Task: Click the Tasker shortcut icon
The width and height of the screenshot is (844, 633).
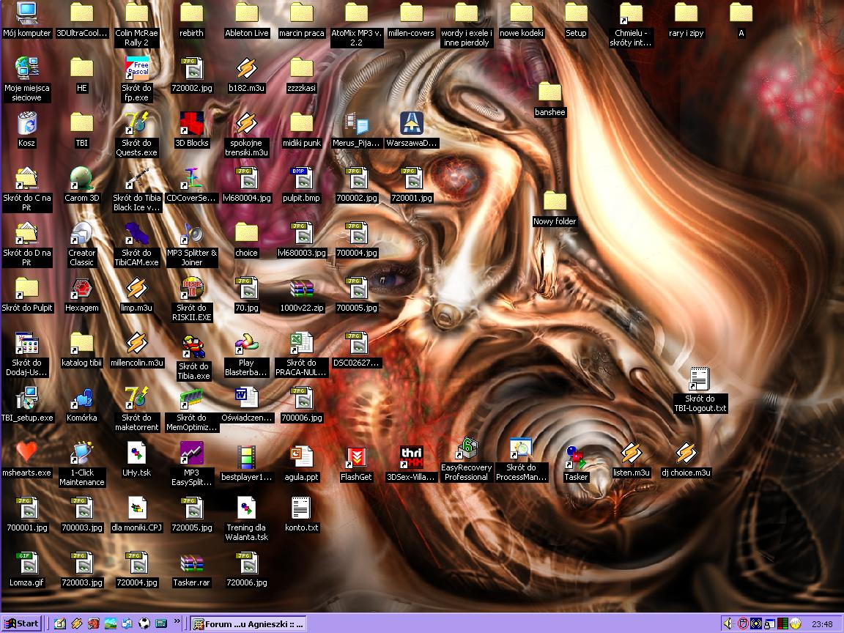Action: click(x=576, y=458)
